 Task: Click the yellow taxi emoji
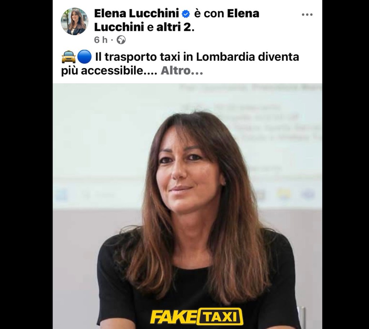[68, 57]
